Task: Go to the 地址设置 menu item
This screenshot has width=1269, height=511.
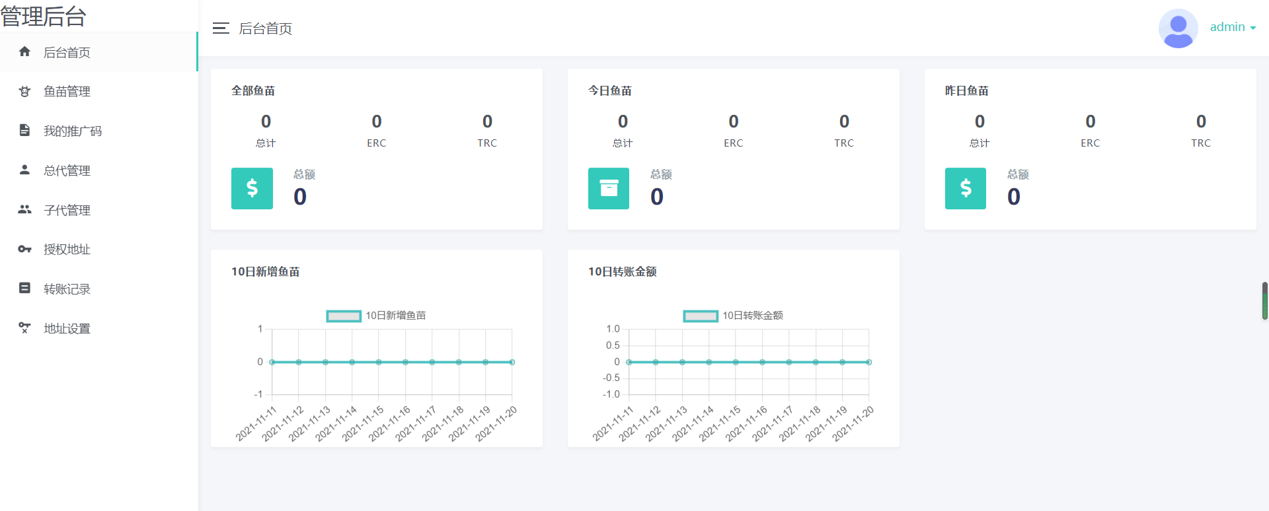Action: pyautogui.click(x=67, y=329)
